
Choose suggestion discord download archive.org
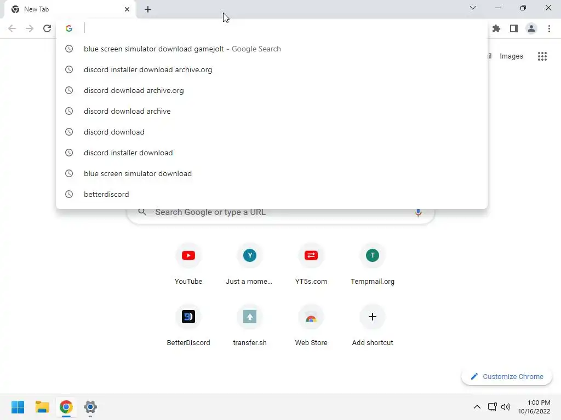coord(272,90)
